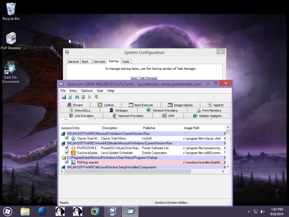The width and height of the screenshot is (289, 217).
Task: Click the list's scroll up arrow
Action: (228, 127)
